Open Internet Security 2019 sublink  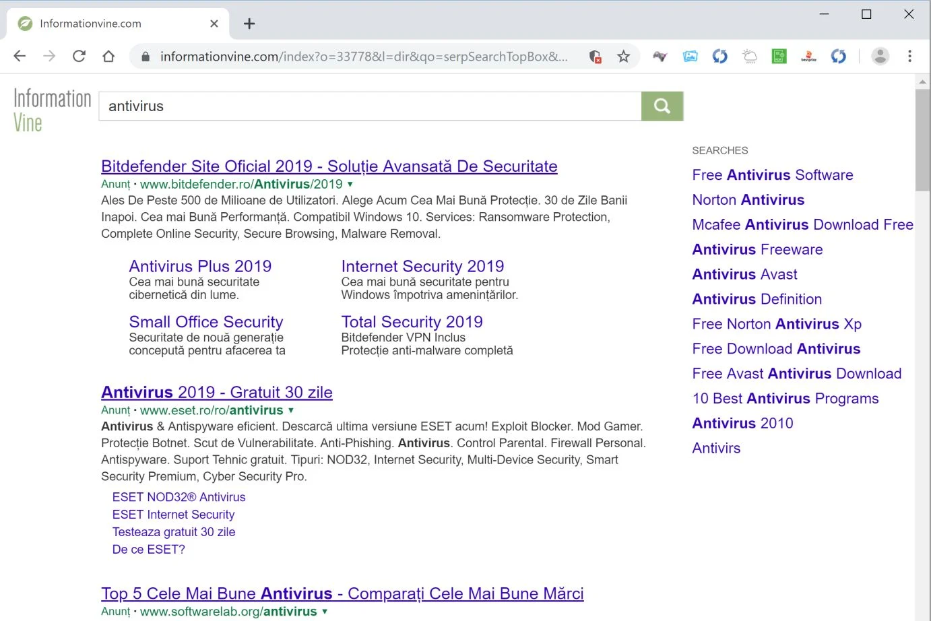point(422,266)
